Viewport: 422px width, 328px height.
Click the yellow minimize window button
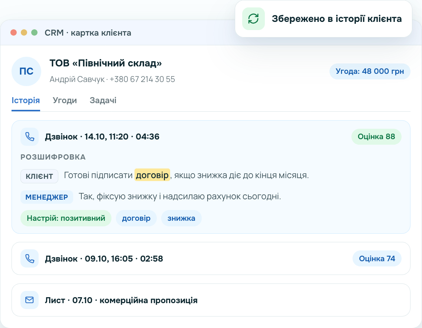(x=24, y=33)
